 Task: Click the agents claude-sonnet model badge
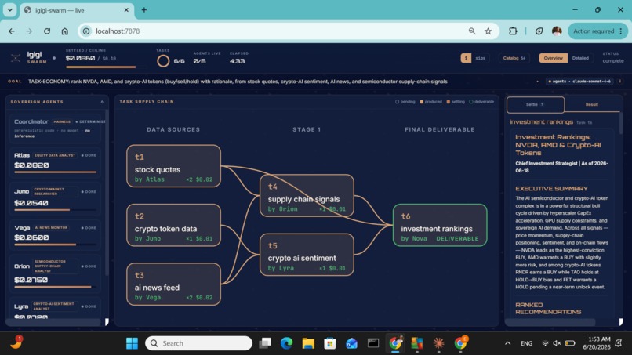pos(579,81)
